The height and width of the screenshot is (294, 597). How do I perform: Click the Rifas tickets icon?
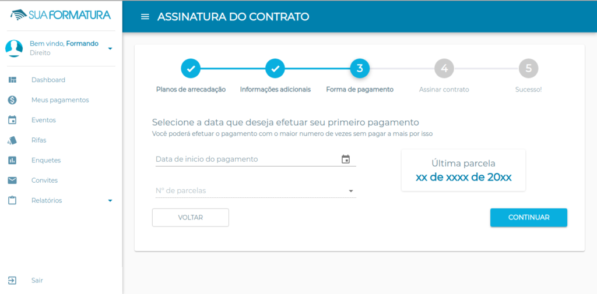12,140
